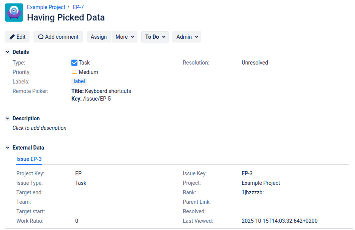
Task: Click the Medium priority icon
Action: click(x=74, y=72)
